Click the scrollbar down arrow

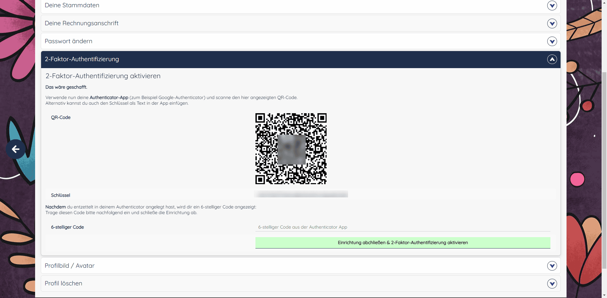pos(604,295)
